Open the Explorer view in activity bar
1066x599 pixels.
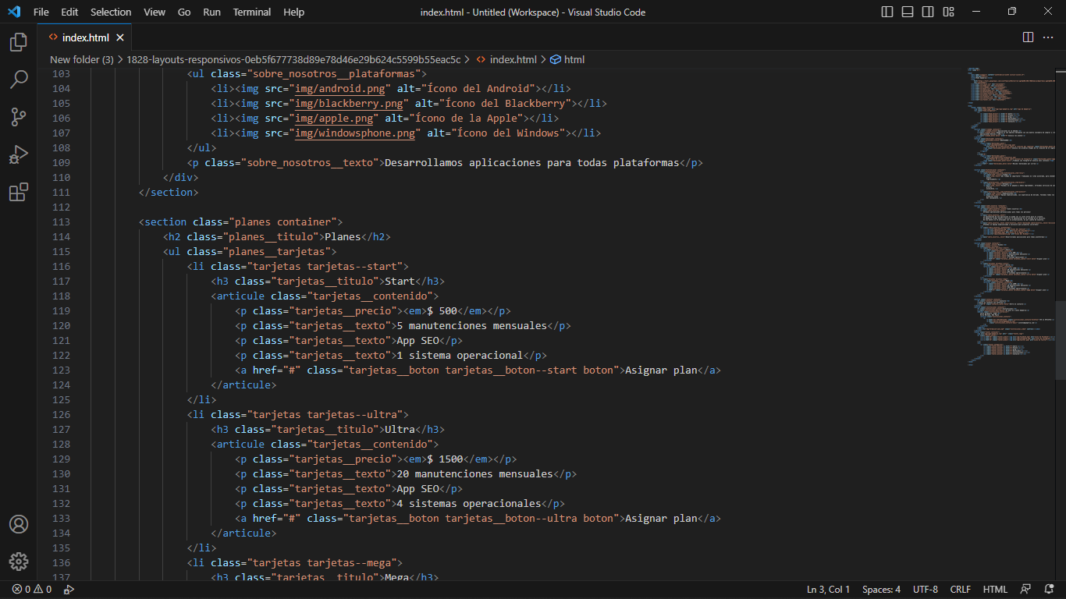tap(19, 42)
